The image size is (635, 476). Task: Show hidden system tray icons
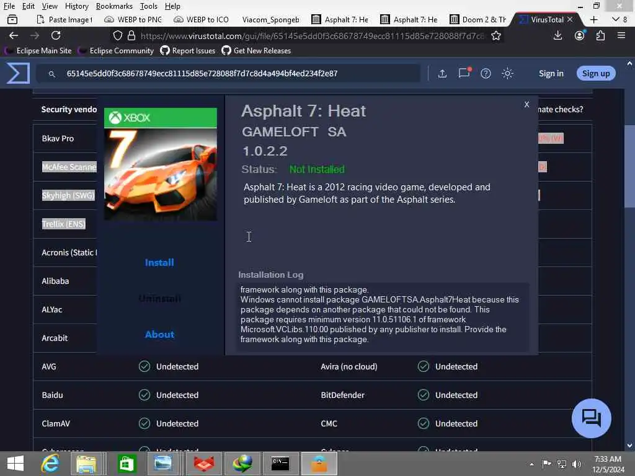tap(531, 464)
